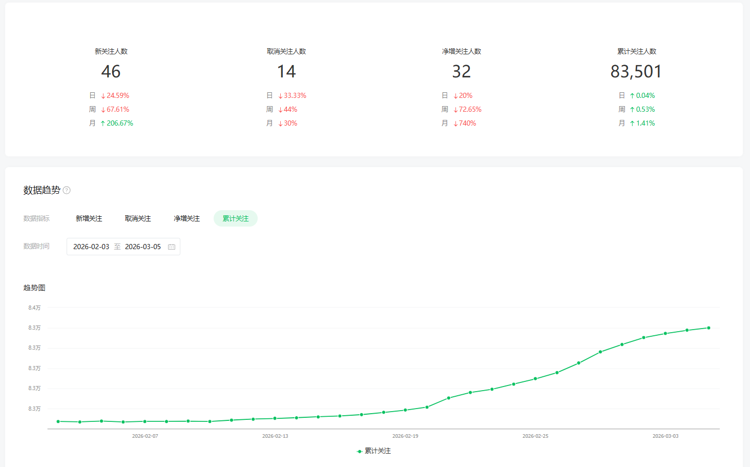The width and height of the screenshot is (750, 467).
Task: Click the start date 2026-02-03 field
Action: pyautogui.click(x=91, y=247)
